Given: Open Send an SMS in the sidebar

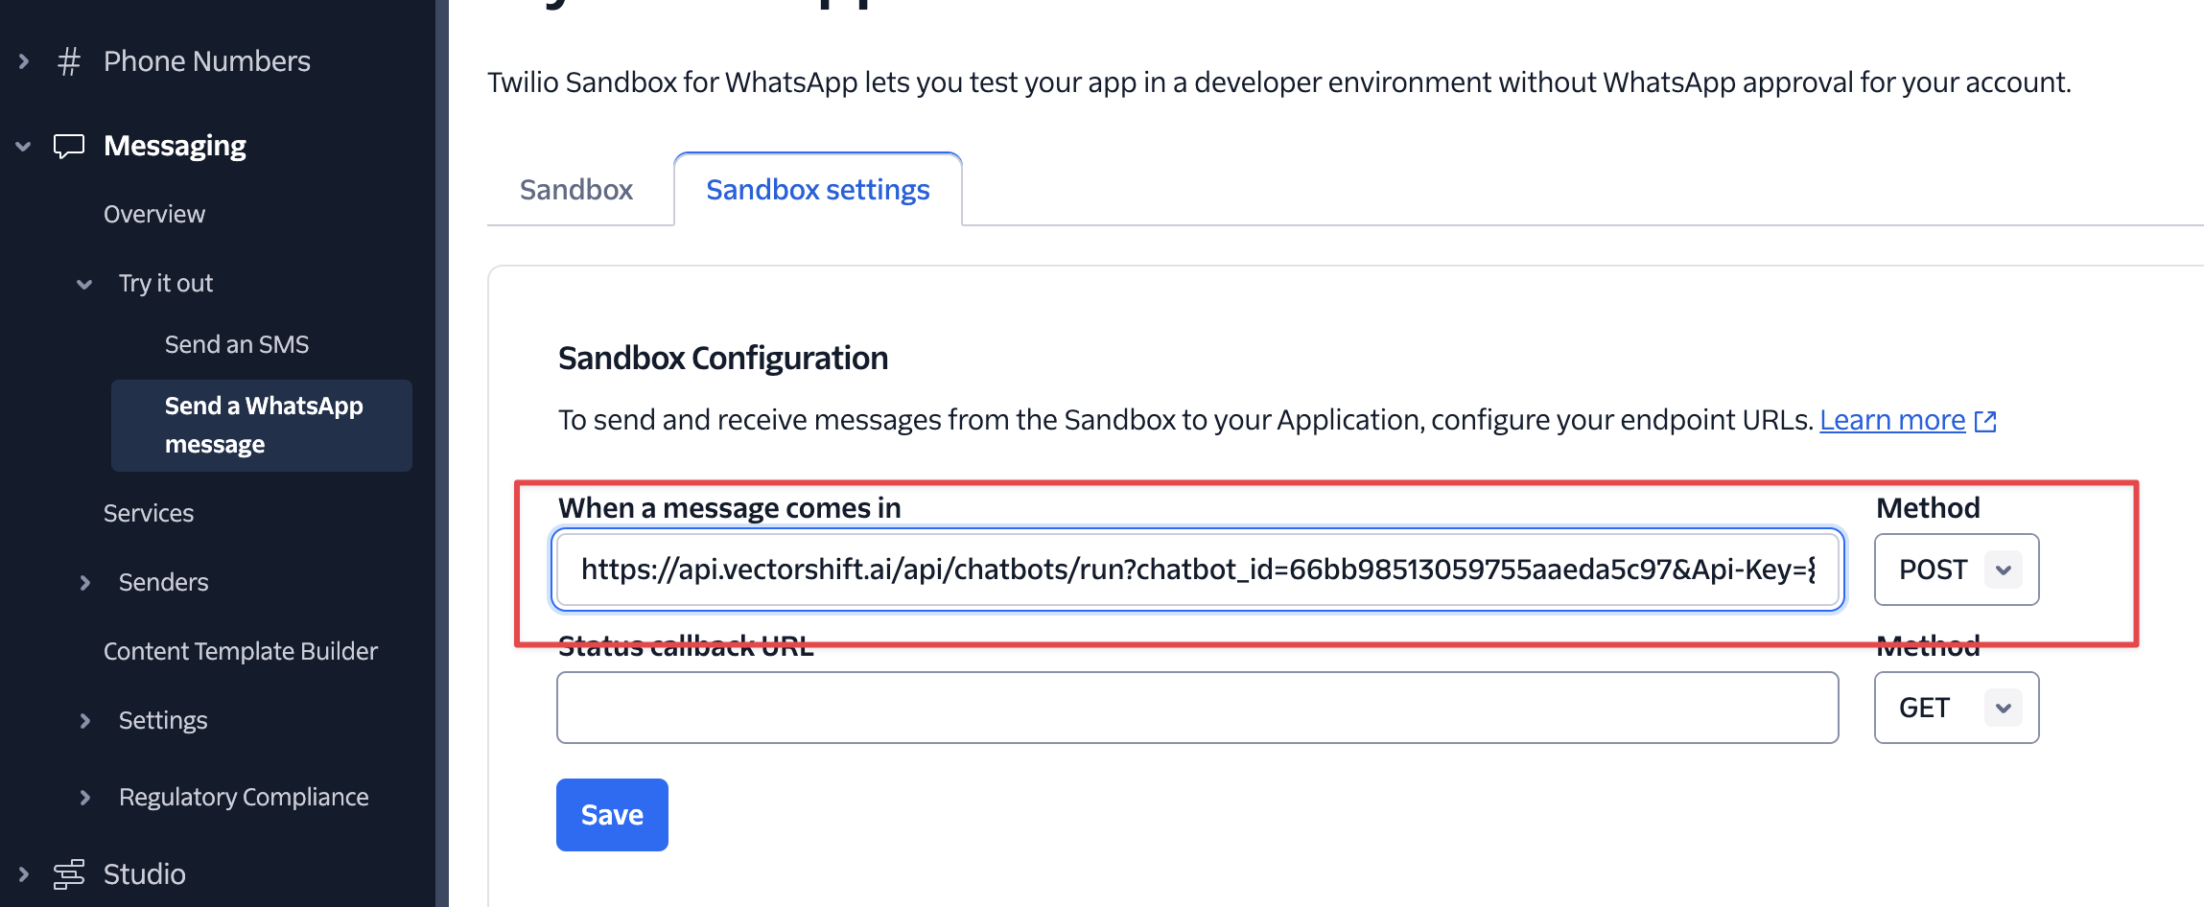Looking at the screenshot, I should pos(237,343).
